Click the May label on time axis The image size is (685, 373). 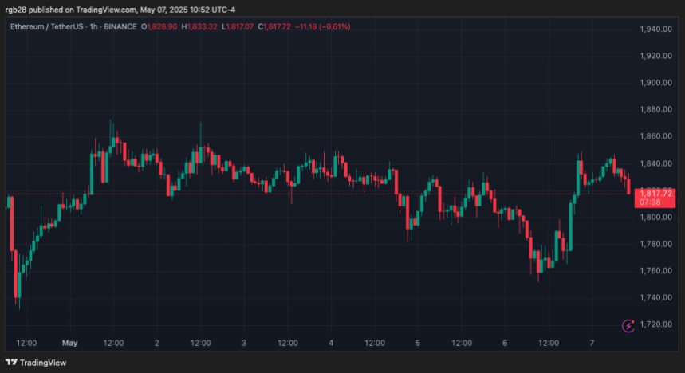[69, 343]
